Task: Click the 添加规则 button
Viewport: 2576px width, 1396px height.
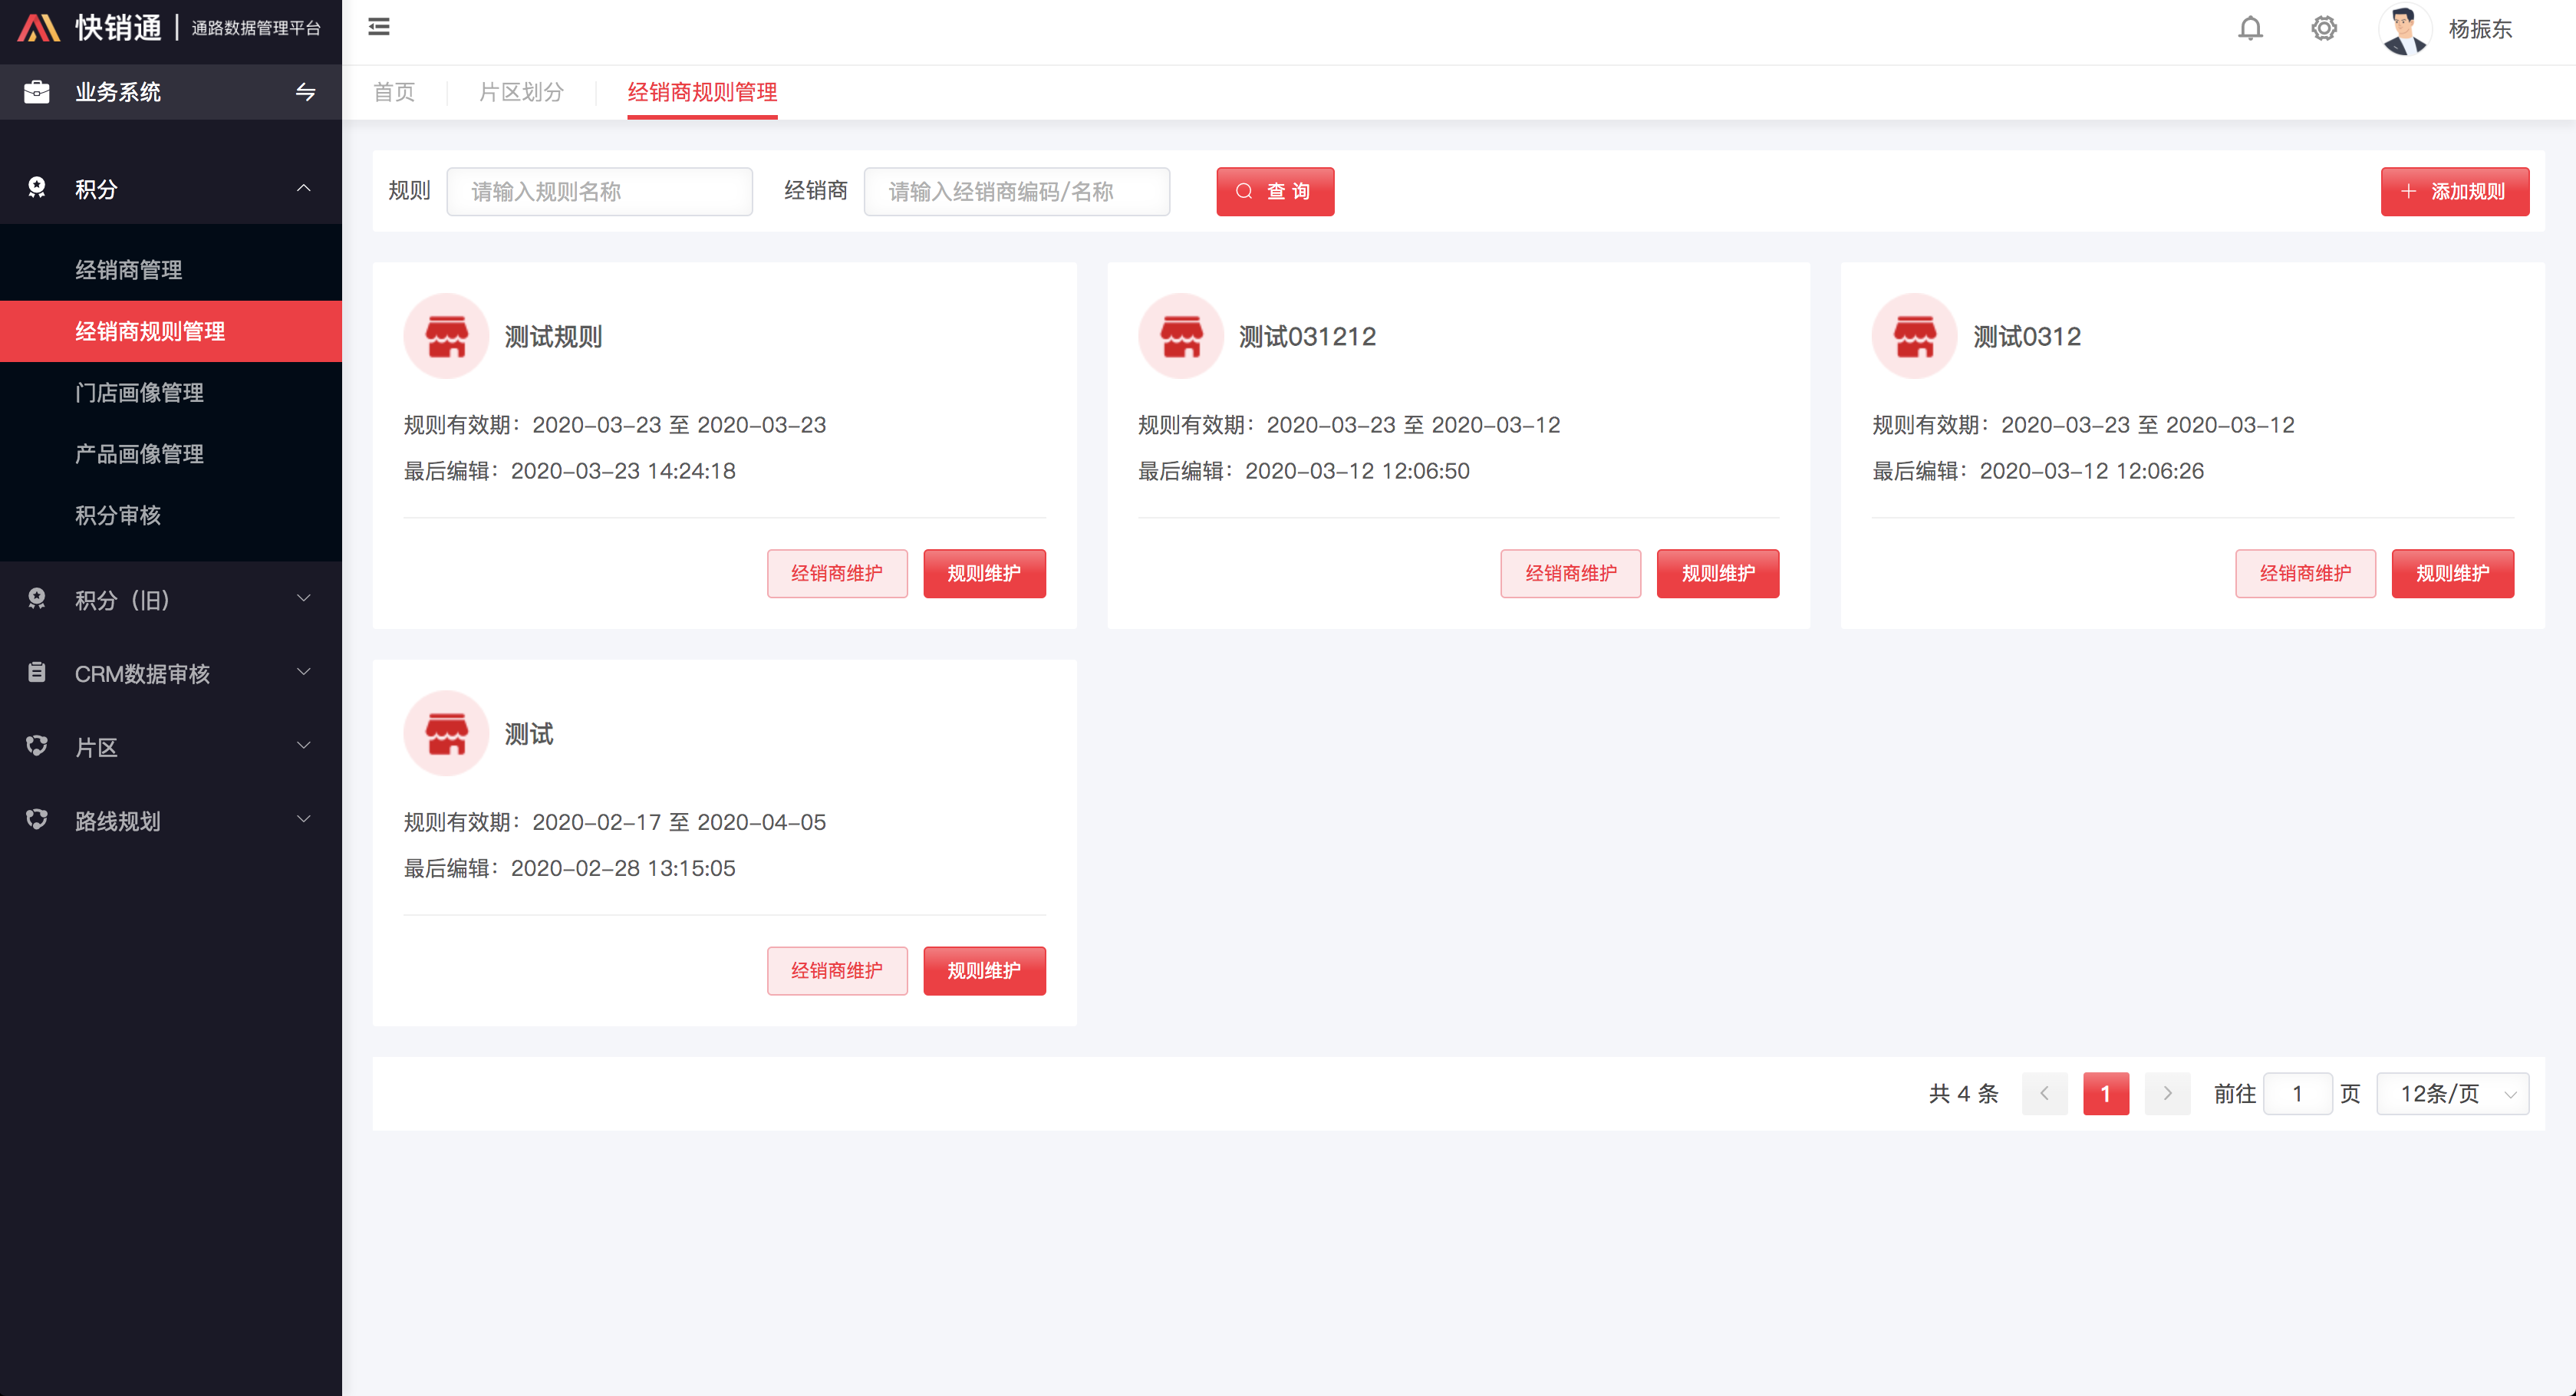Action: point(2454,191)
